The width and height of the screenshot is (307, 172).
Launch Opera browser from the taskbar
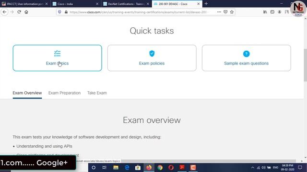click(171, 168)
